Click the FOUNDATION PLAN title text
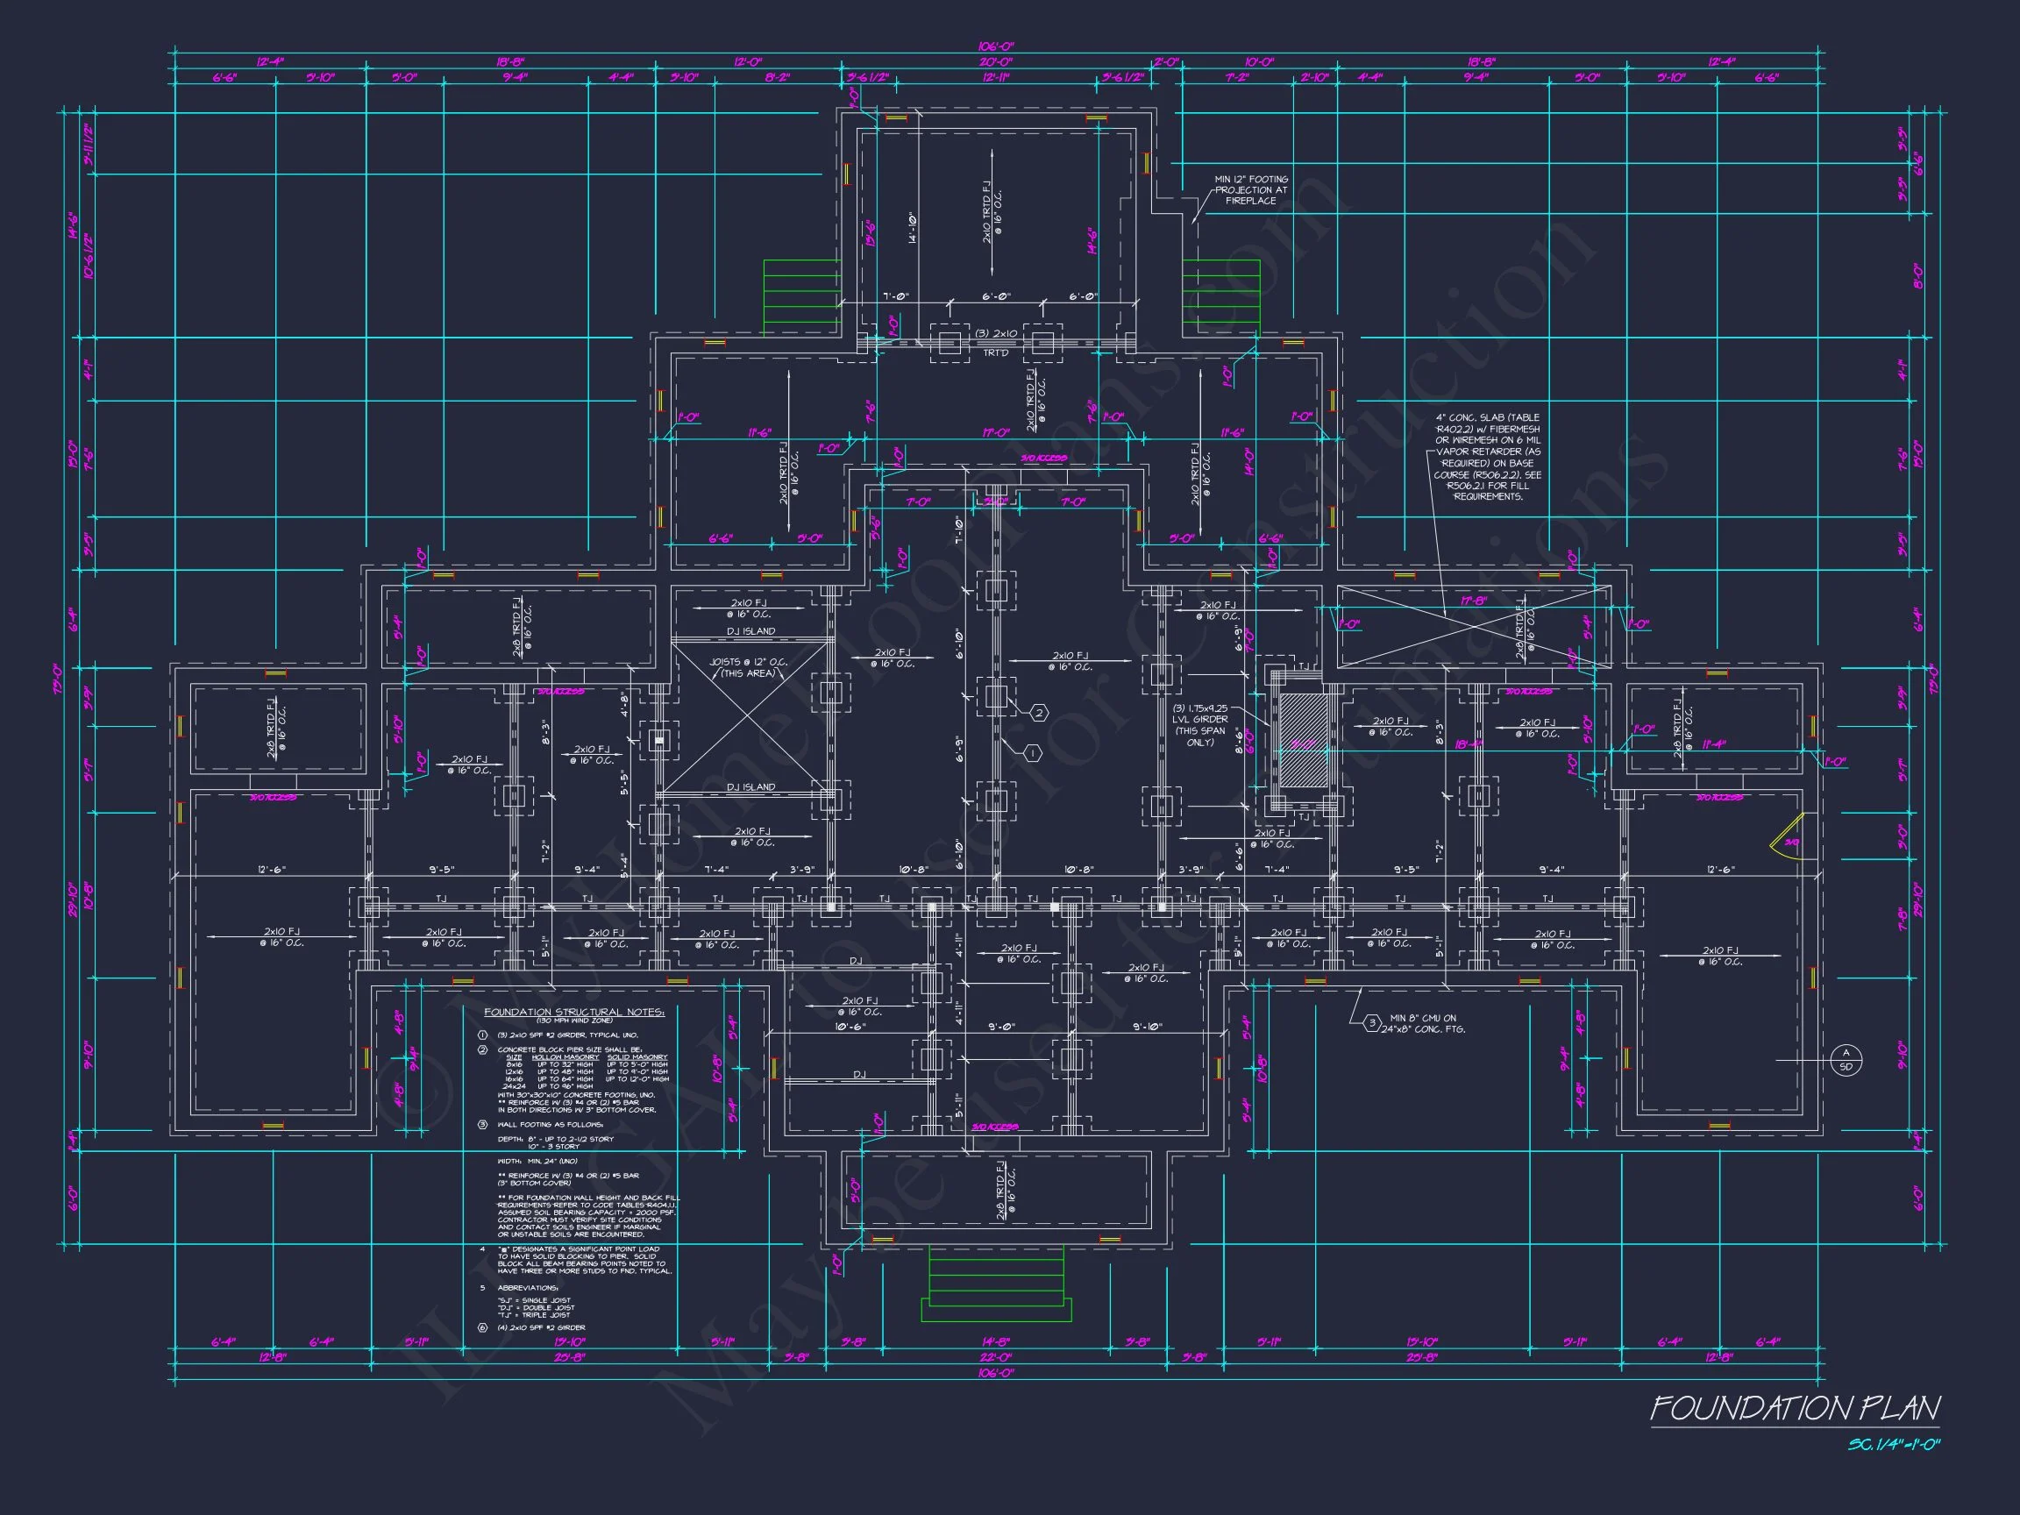The image size is (2020, 1515). [1795, 1408]
